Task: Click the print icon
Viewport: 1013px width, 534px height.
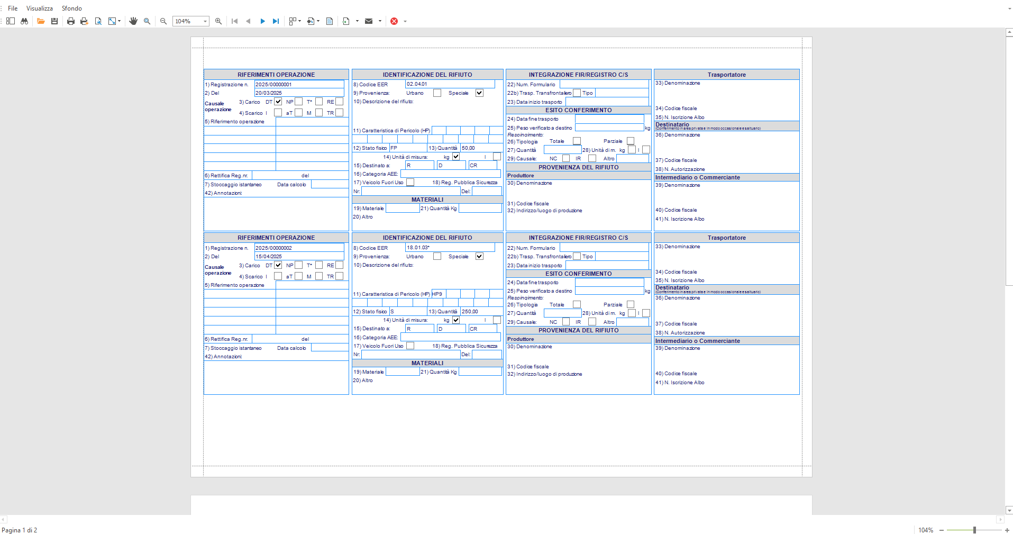Action: coord(71,21)
